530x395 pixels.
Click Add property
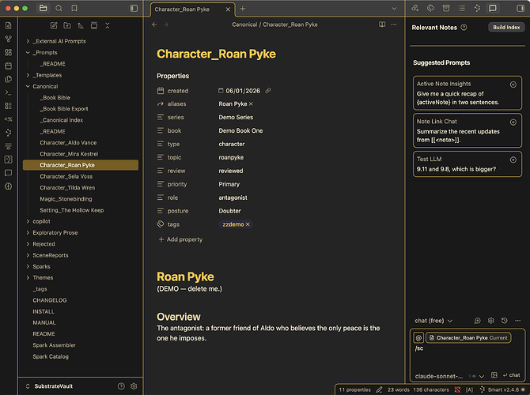180,239
